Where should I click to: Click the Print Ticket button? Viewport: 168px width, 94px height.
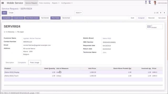click(55, 18)
